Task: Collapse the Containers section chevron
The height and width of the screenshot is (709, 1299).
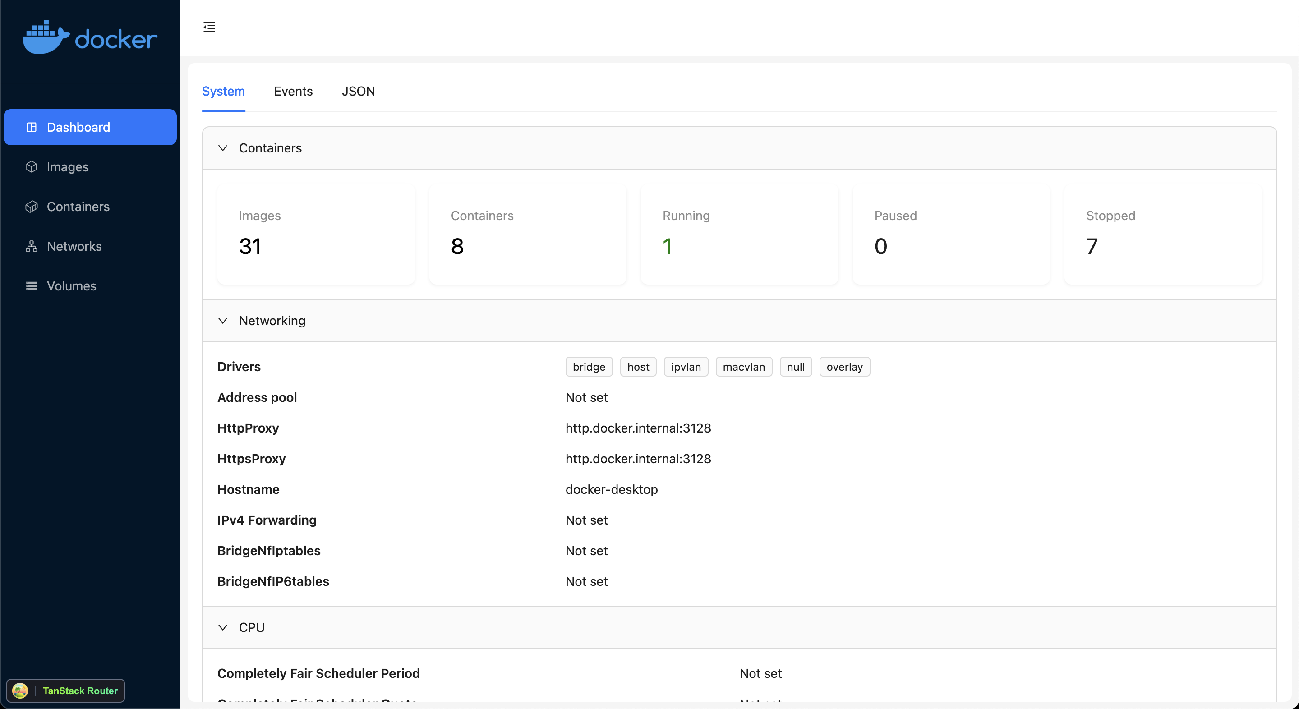Action: click(x=222, y=148)
